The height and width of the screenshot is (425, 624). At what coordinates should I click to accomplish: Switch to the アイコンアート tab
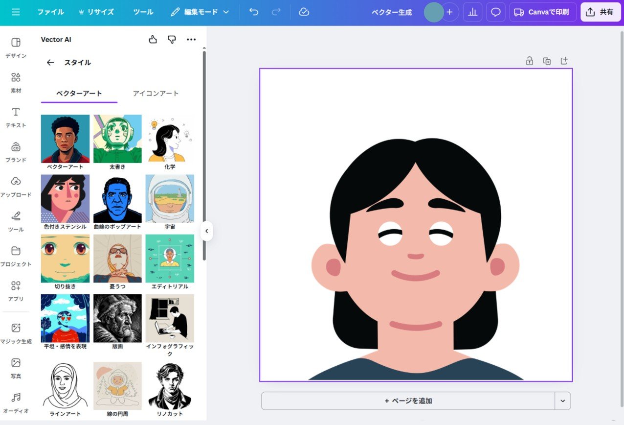click(156, 93)
